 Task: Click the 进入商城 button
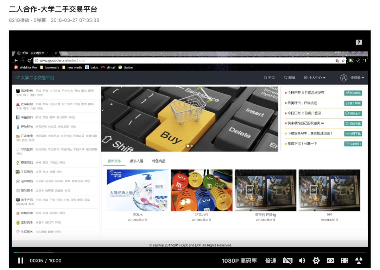point(353,103)
